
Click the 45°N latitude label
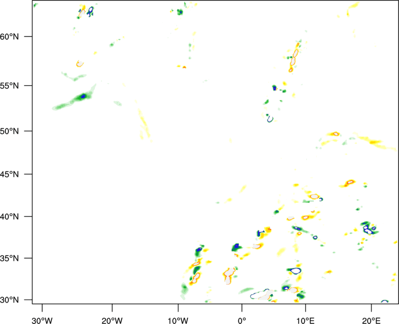point(9,174)
